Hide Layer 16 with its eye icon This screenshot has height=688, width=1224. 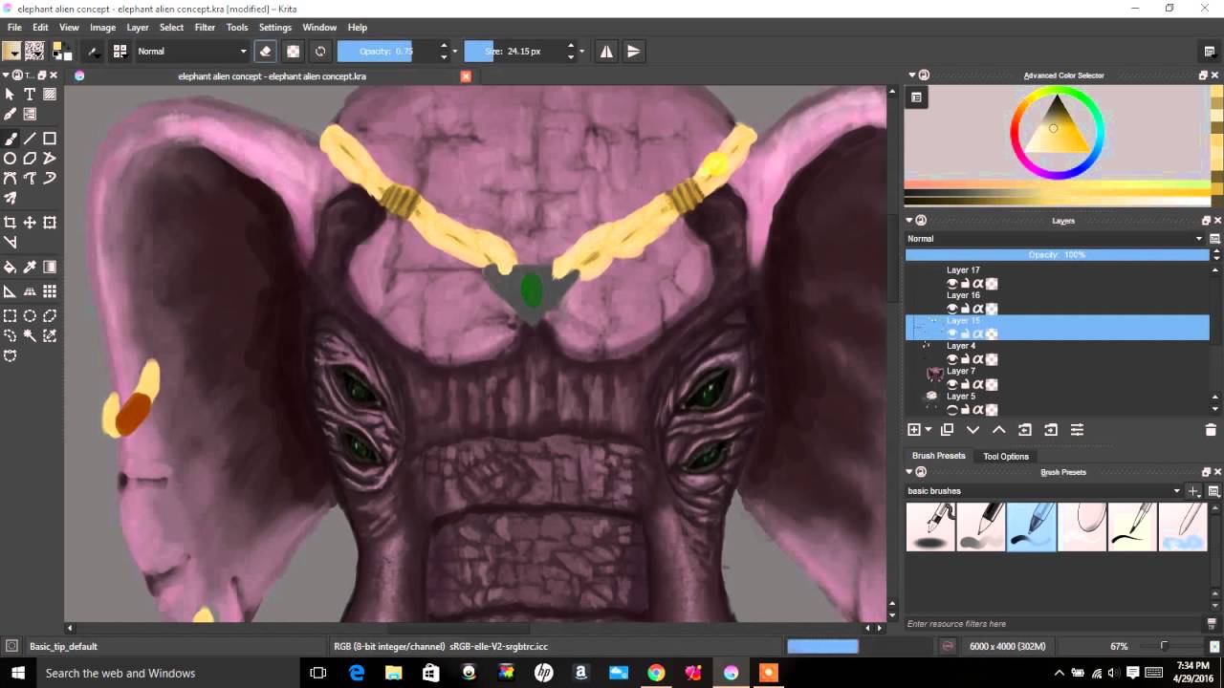952,309
